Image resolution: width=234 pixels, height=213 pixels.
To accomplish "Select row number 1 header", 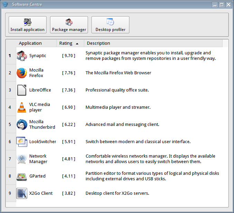I will tap(11, 56).
